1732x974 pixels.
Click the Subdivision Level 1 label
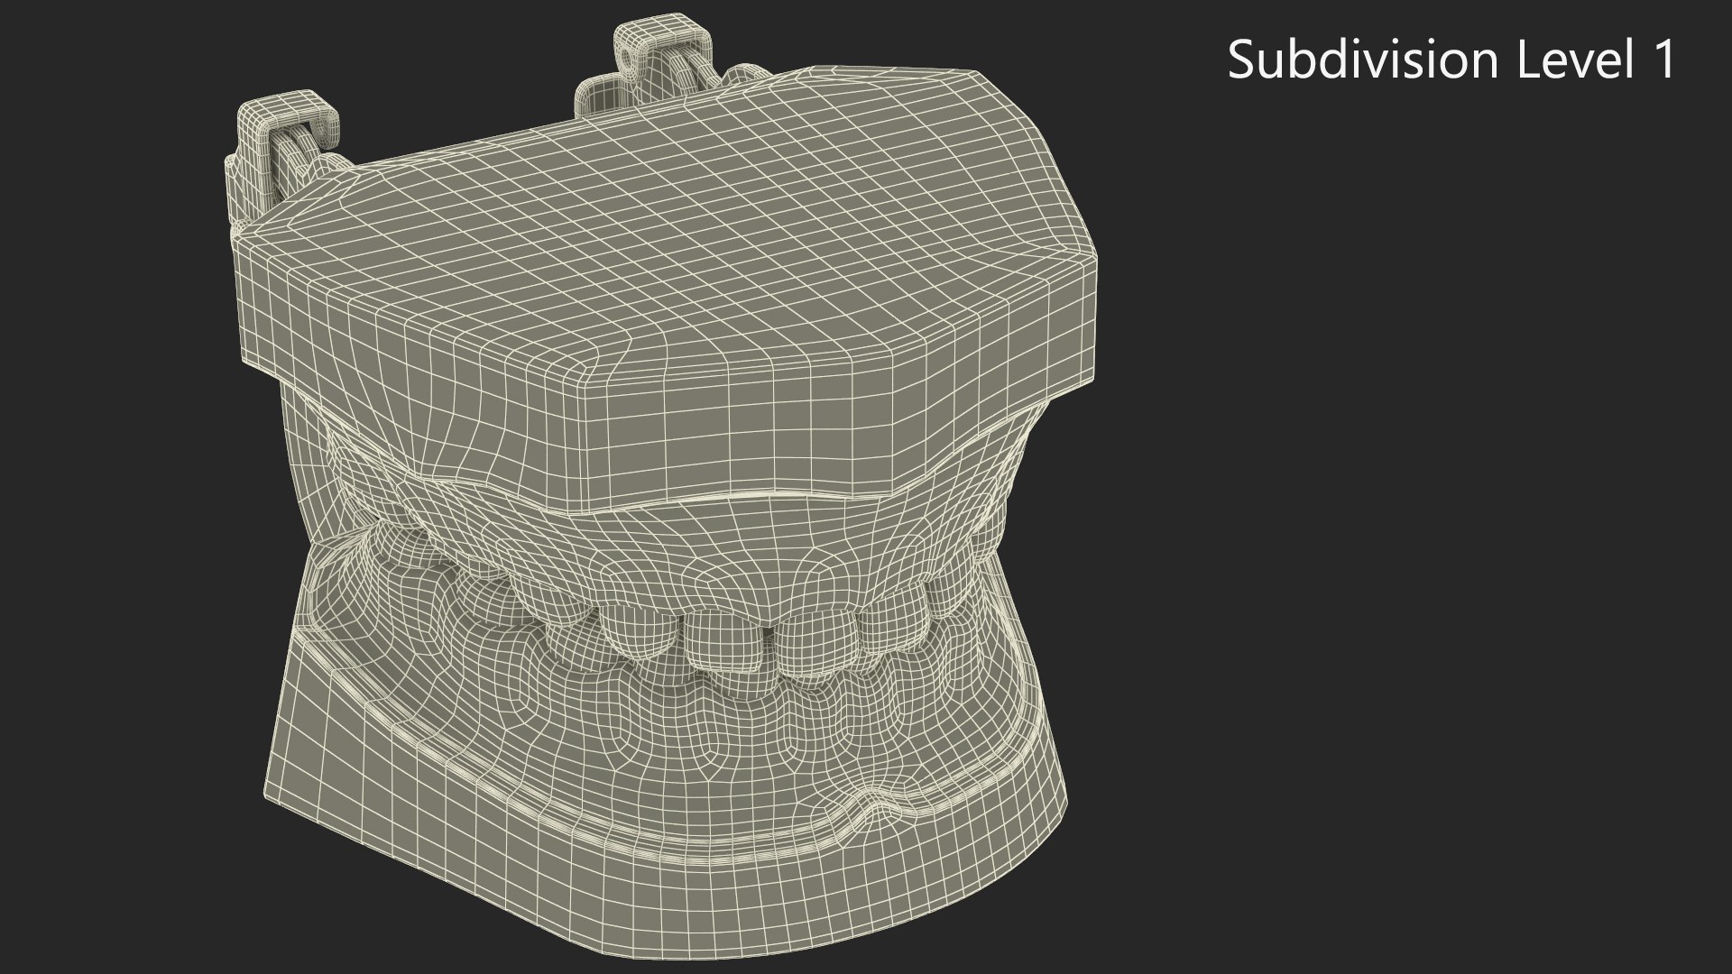point(1451,60)
